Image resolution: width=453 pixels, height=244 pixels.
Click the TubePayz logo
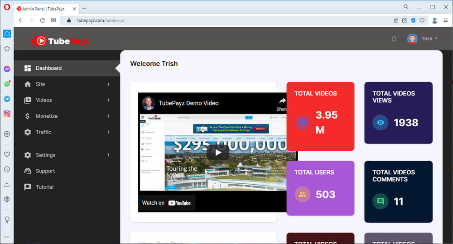coord(59,41)
